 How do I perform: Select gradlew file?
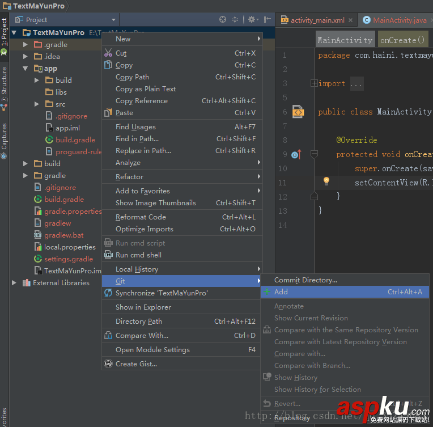(x=58, y=223)
